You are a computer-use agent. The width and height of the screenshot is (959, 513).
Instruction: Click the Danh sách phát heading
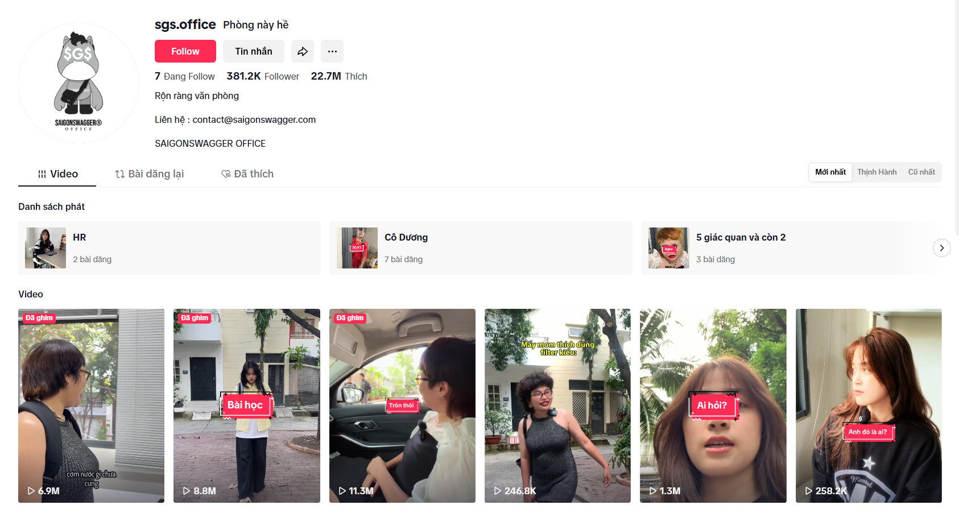click(x=51, y=206)
